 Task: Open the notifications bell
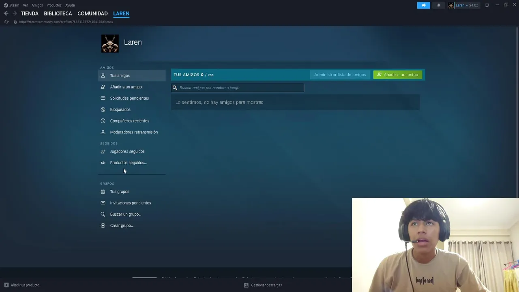point(438,5)
